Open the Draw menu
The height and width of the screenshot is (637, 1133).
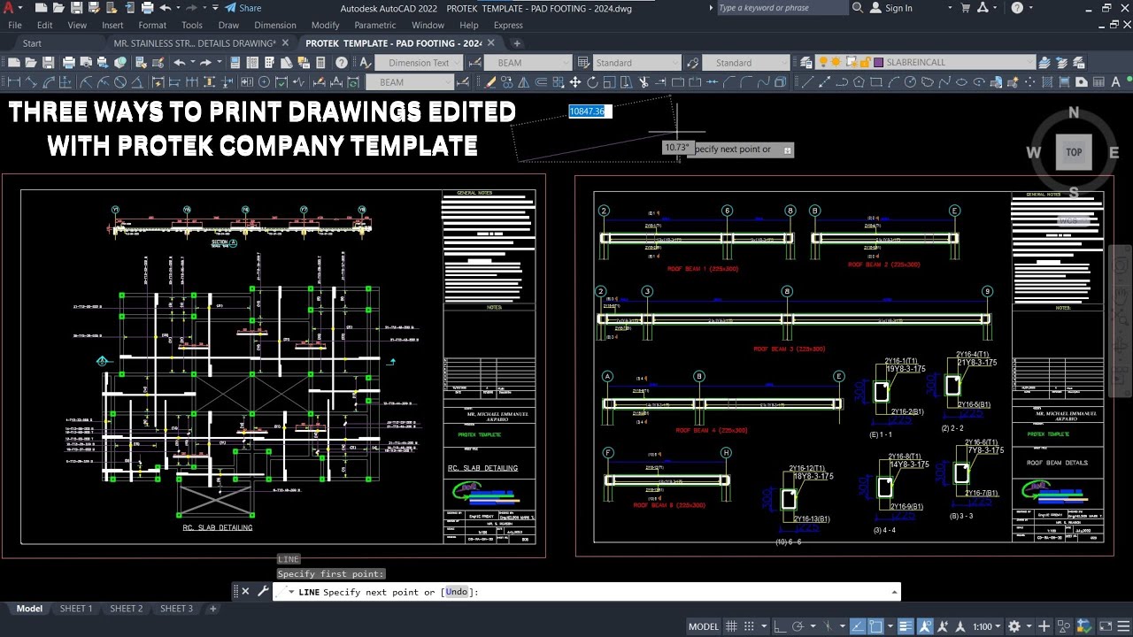point(228,25)
